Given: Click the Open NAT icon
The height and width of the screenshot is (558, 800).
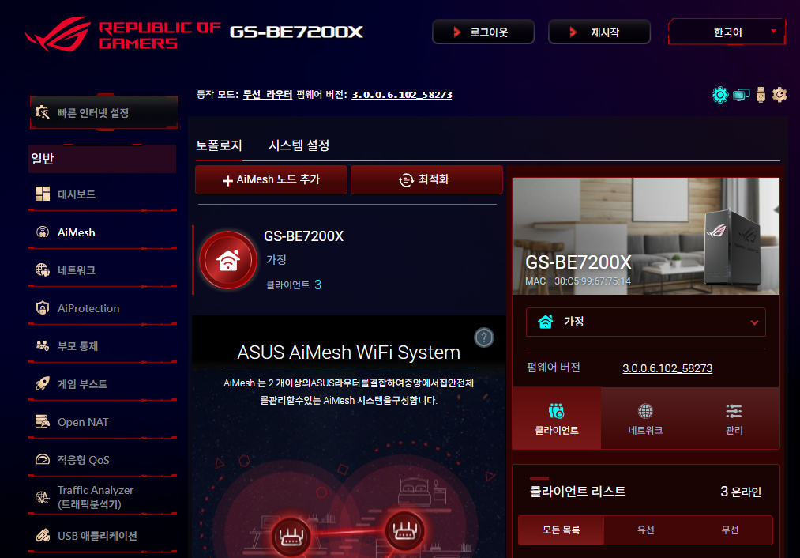Looking at the screenshot, I should (x=43, y=422).
